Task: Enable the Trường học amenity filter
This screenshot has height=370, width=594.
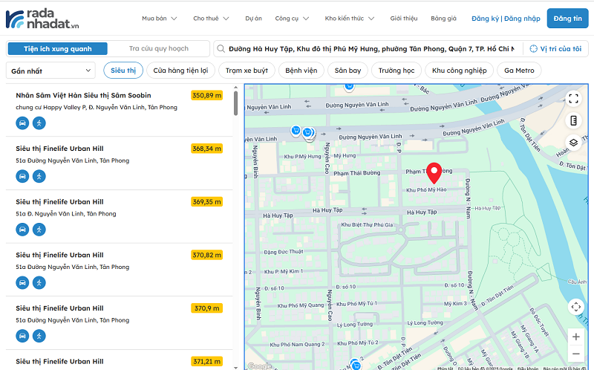Action: pos(396,71)
